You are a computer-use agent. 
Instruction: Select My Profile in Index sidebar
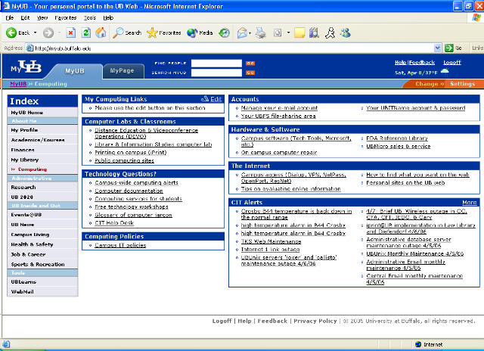(x=42, y=130)
